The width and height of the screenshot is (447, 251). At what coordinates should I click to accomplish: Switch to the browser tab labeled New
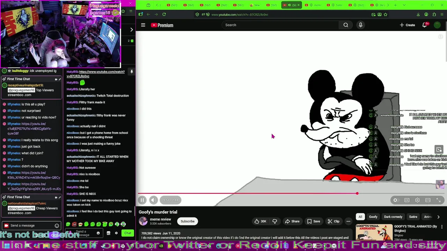pyautogui.click(x=255, y=5)
